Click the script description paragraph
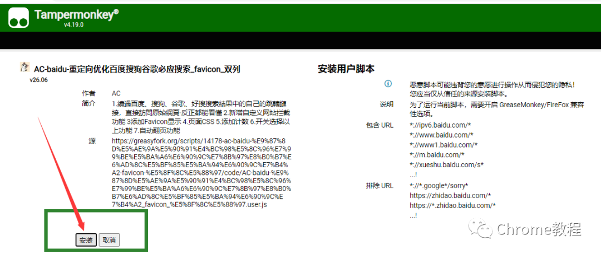This screenshot has width=601, height=256. pos(201,117)
